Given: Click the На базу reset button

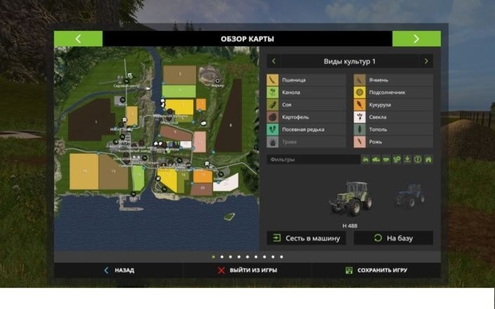Looking at the screenshot, I should pyautogui.click(x=393, y=238).
